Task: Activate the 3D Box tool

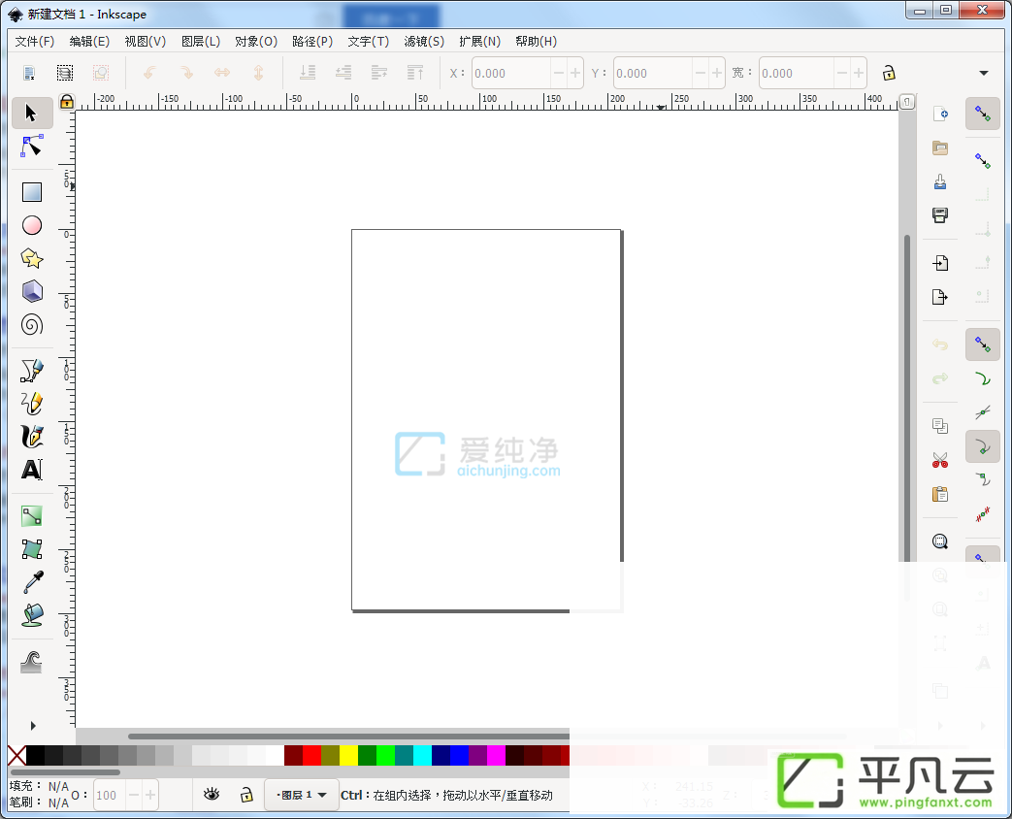Action: pos(32,291)
